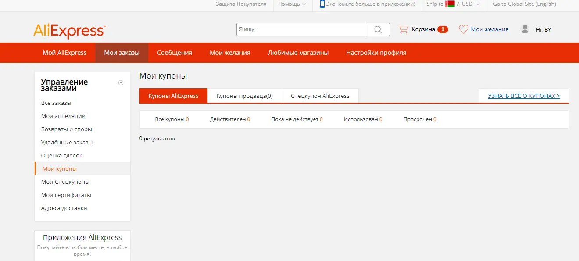Open the Мой AliExpress menu
The image size is (579, 261).
tap(64, 53)
